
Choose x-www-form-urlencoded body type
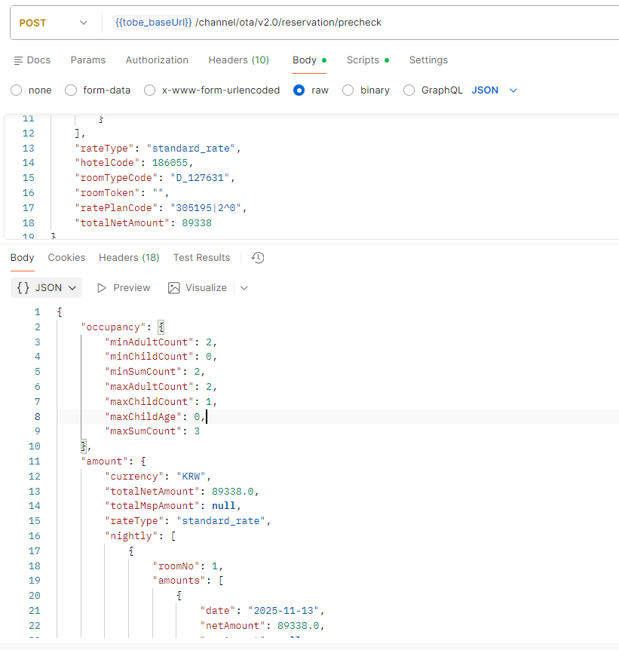click(150, 90)
